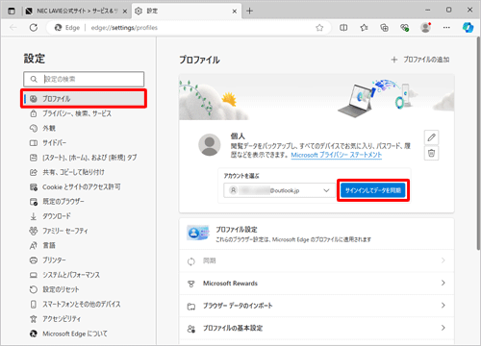The height and width of the screenshot is (346, 481).
Task: Click the trash icon to delete profile
Action: (432, 153)
